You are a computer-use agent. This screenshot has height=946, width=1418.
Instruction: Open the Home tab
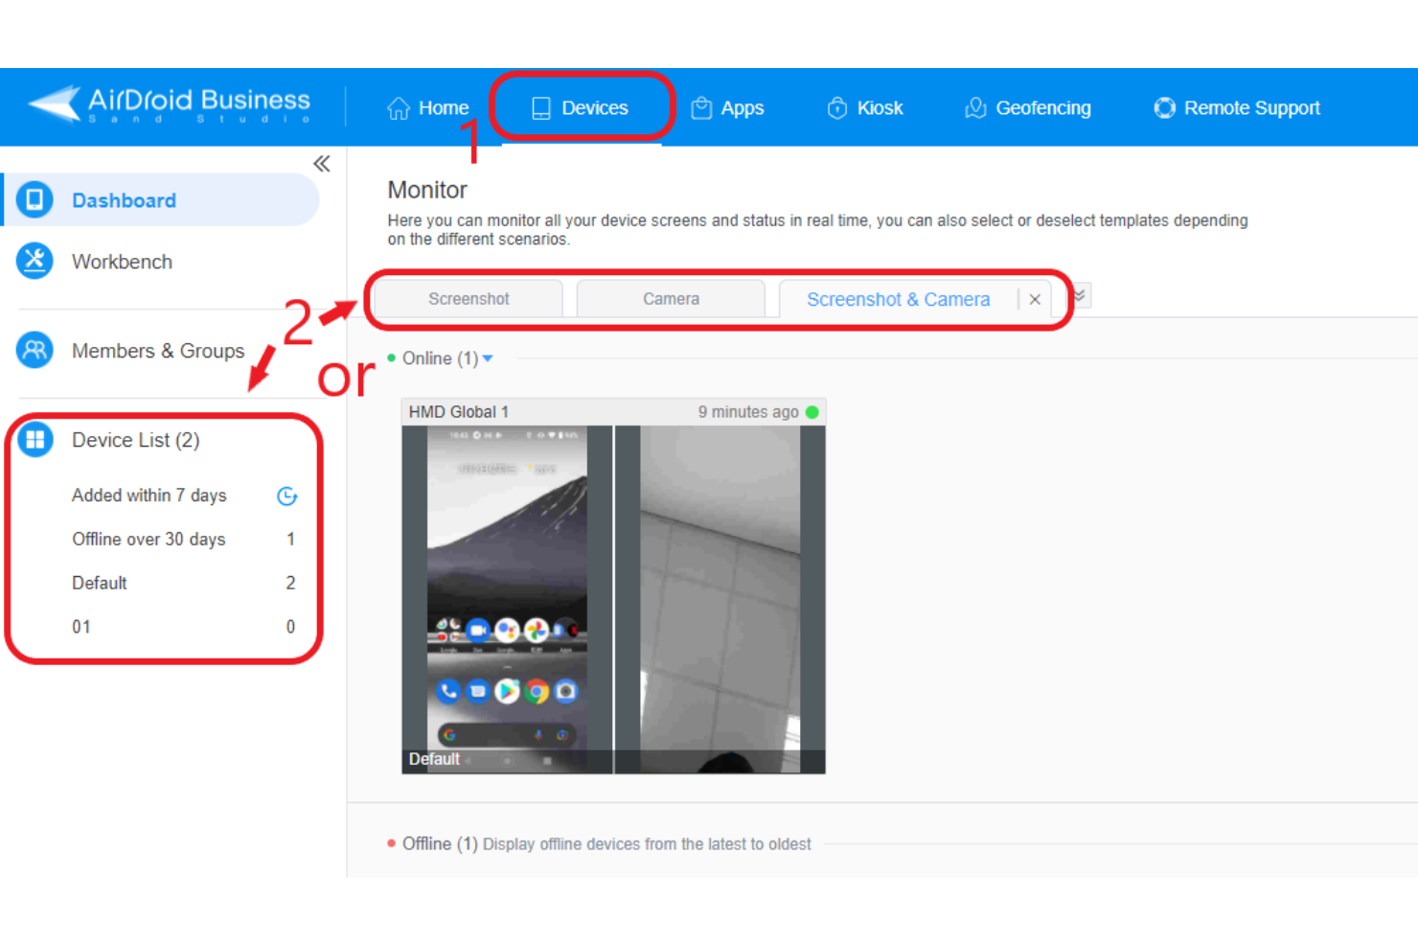[427, 108]
